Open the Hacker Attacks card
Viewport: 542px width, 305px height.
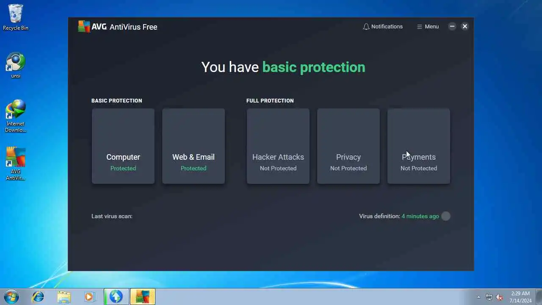(278, 146)
